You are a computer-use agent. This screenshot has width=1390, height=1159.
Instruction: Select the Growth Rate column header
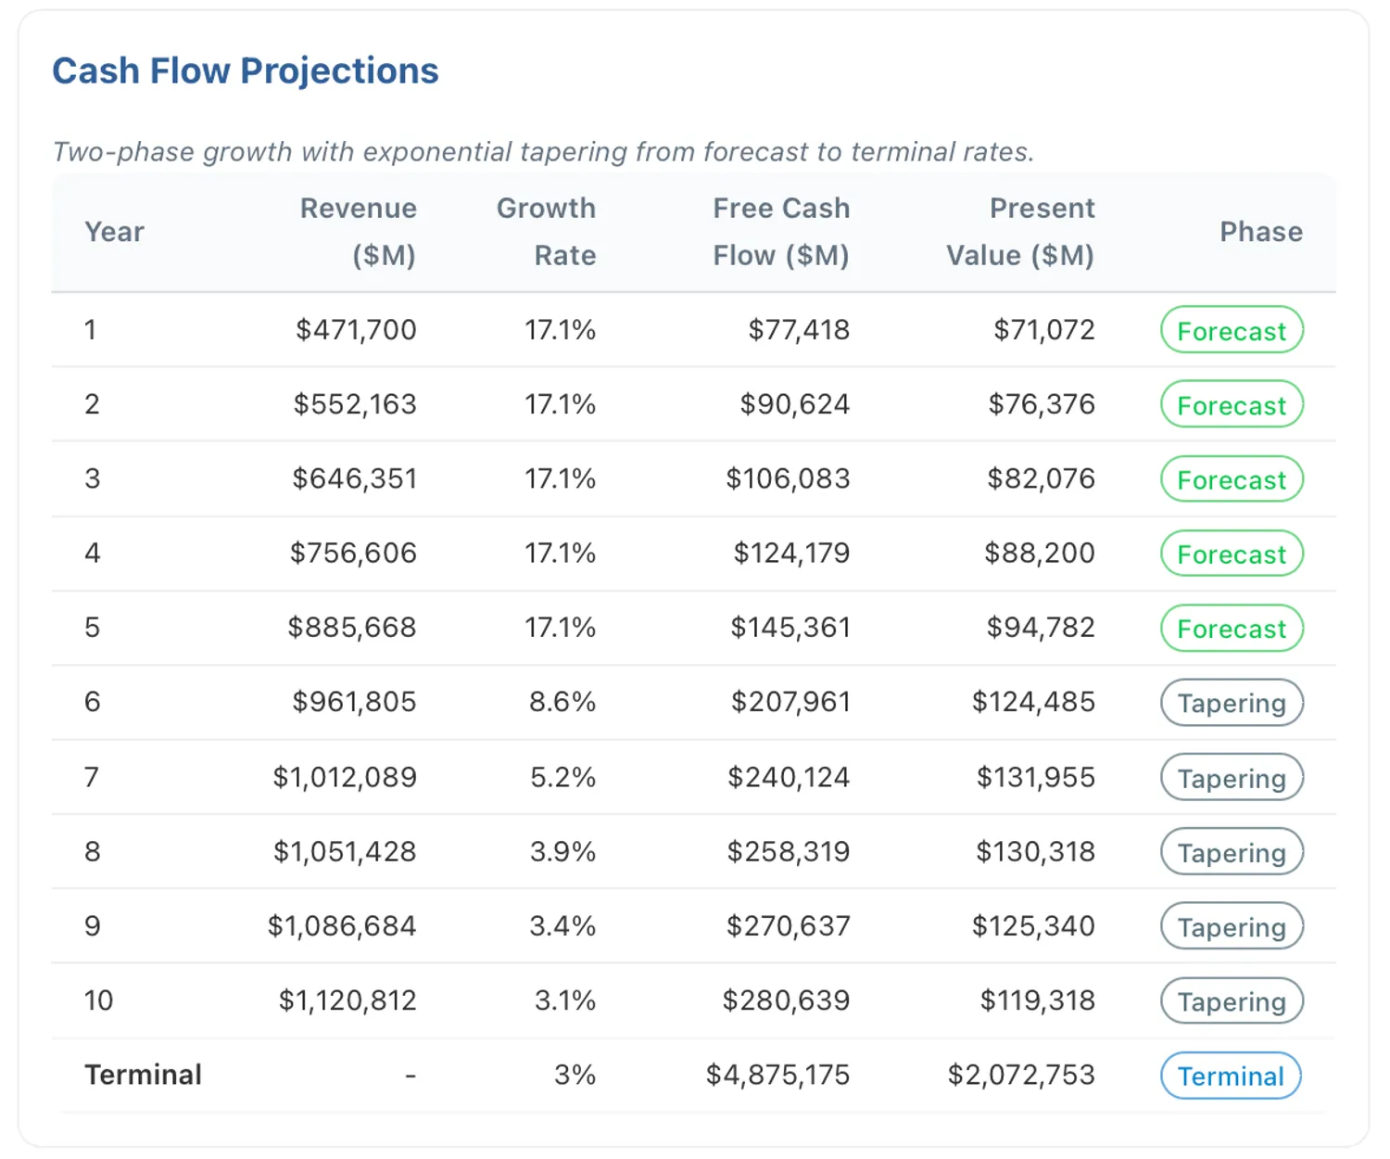coord(546,232)
